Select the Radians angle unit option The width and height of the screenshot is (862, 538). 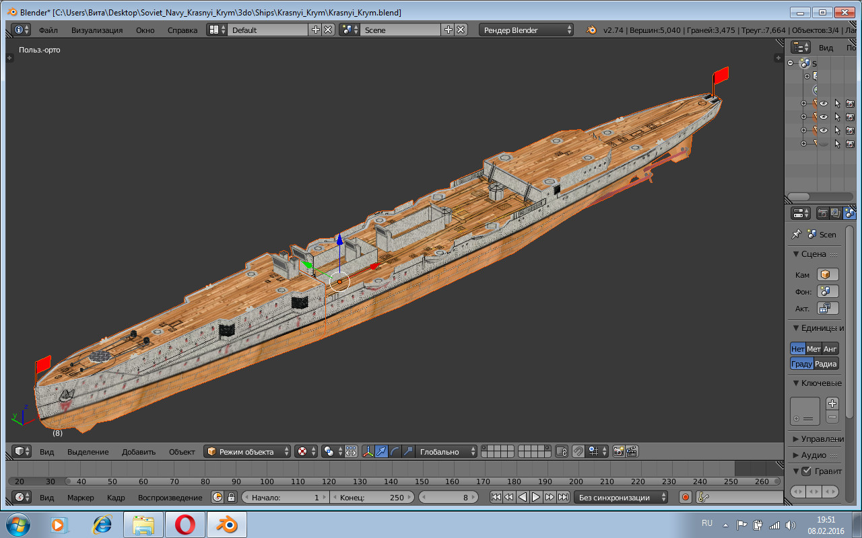[x=826, y=364]
